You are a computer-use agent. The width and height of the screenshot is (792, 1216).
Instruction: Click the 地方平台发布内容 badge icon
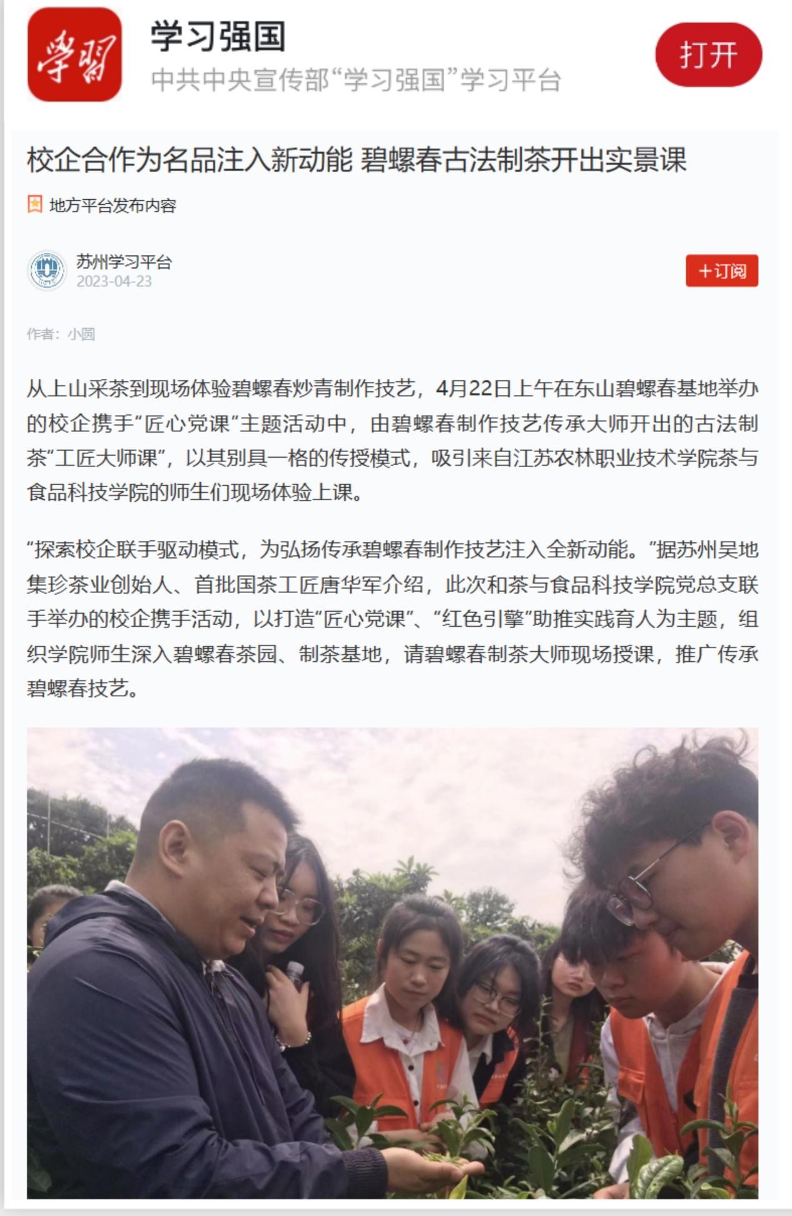pyautogui.click(x=34, y=205)
